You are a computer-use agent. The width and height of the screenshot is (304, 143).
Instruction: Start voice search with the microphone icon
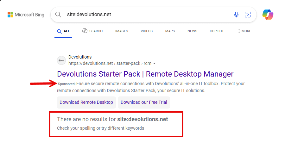click(x=236, y=15)
